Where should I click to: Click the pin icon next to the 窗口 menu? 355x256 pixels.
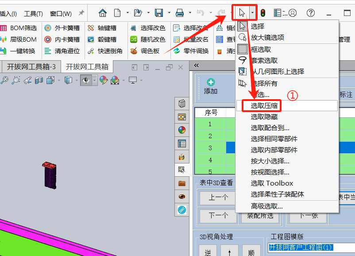pos(81,13)
